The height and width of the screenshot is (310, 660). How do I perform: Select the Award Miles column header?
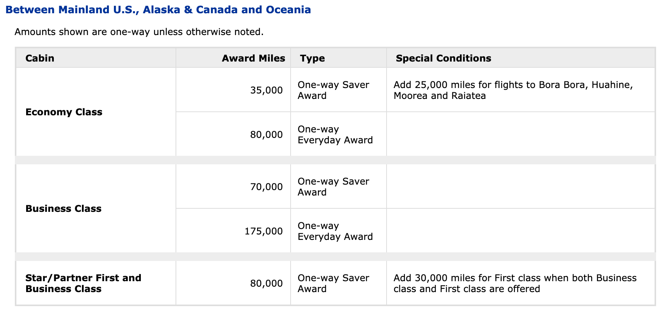[253, 58]
